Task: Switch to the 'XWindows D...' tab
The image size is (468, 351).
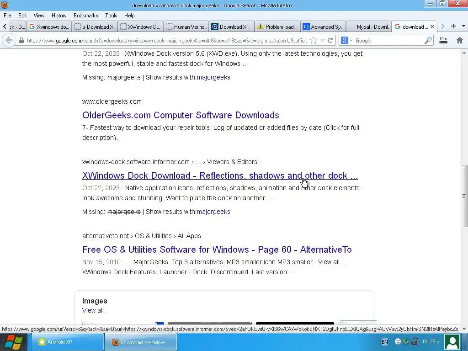Action: pos(141,27)
